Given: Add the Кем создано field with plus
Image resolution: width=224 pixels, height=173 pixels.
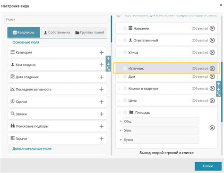Looking at the screenshot, I should [102, 65].
